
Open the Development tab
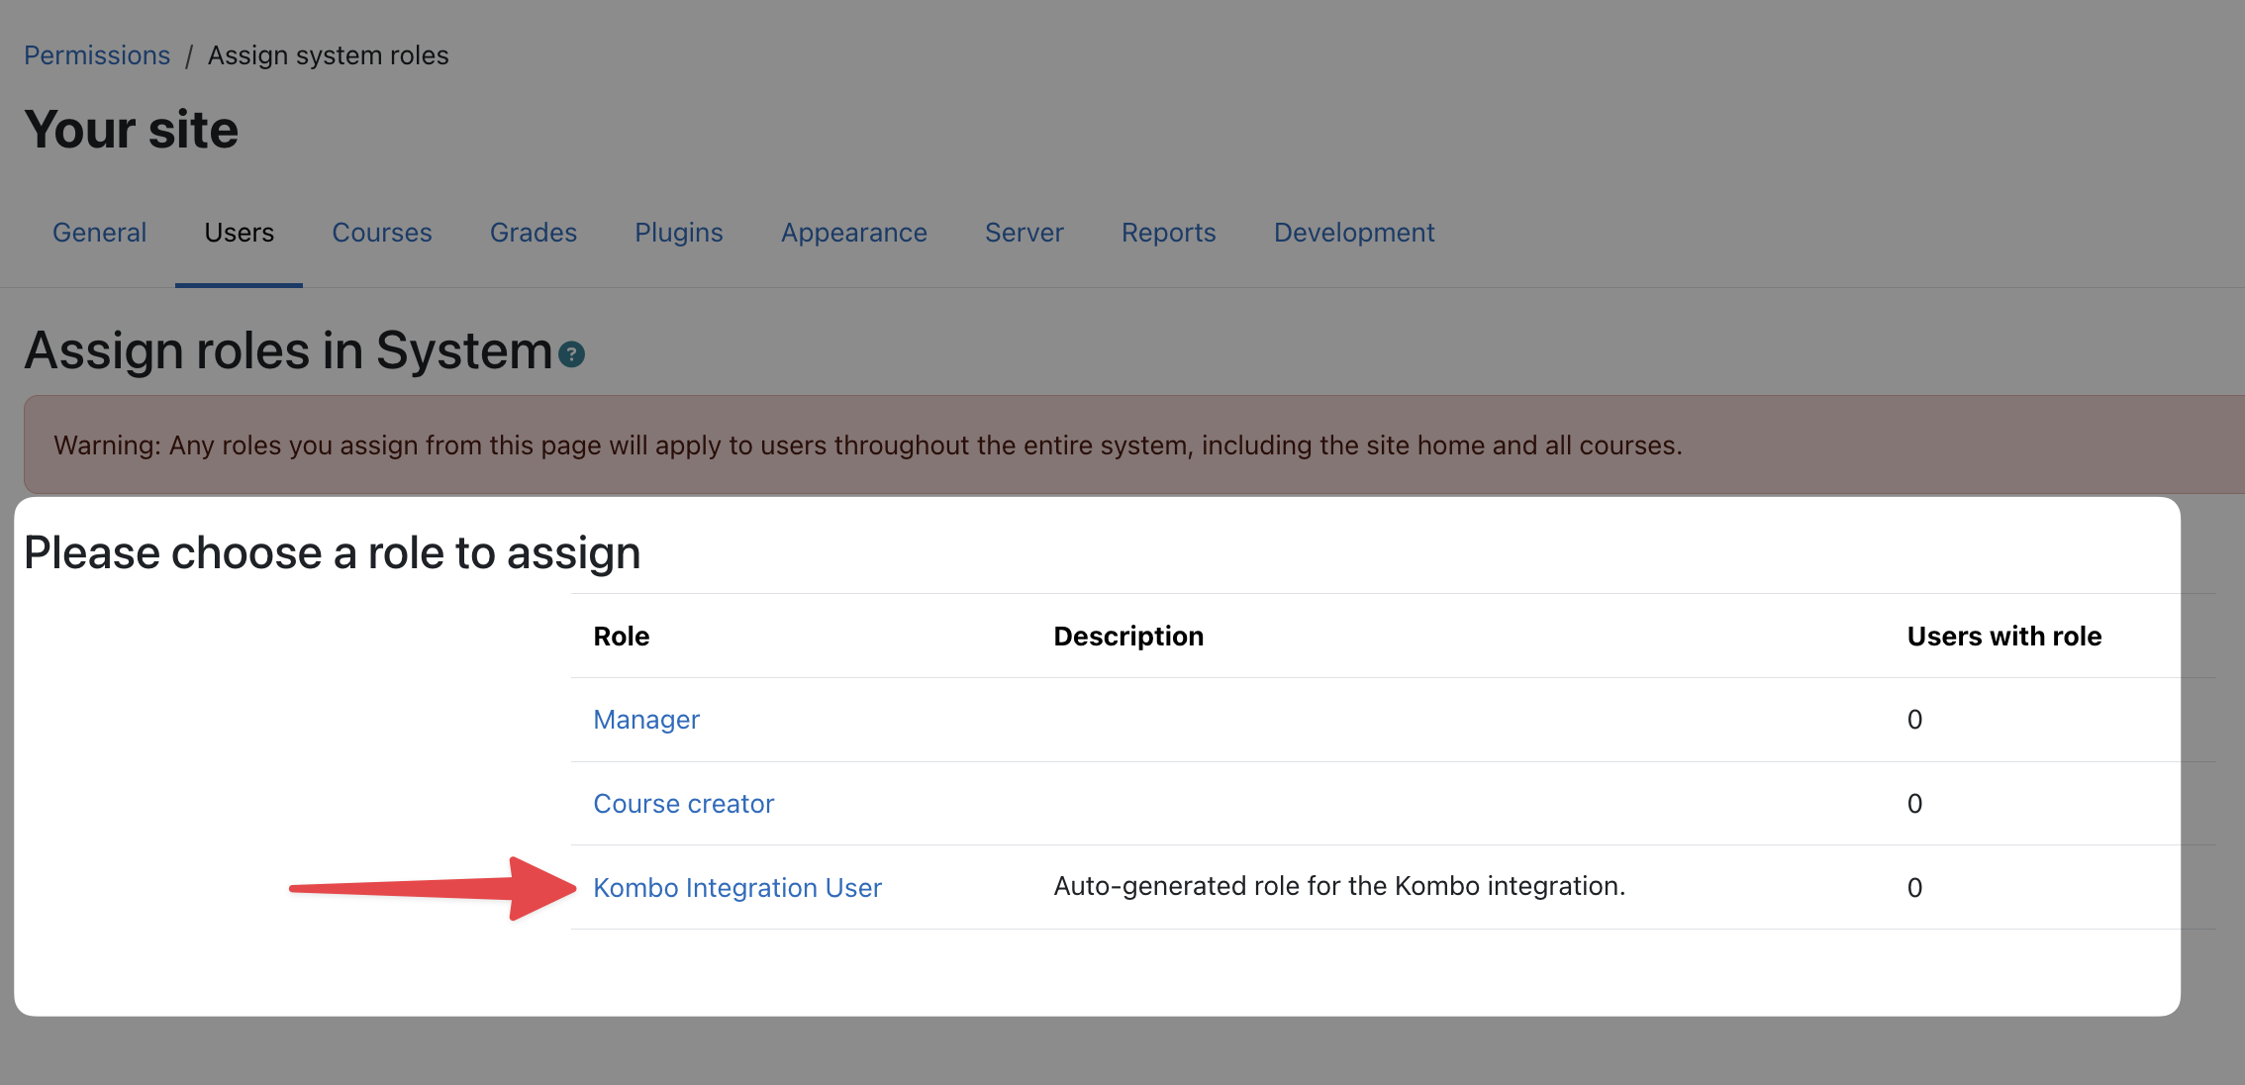[1353, 233]
